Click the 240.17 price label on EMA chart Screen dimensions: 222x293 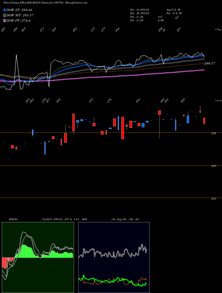coord(210,63)
